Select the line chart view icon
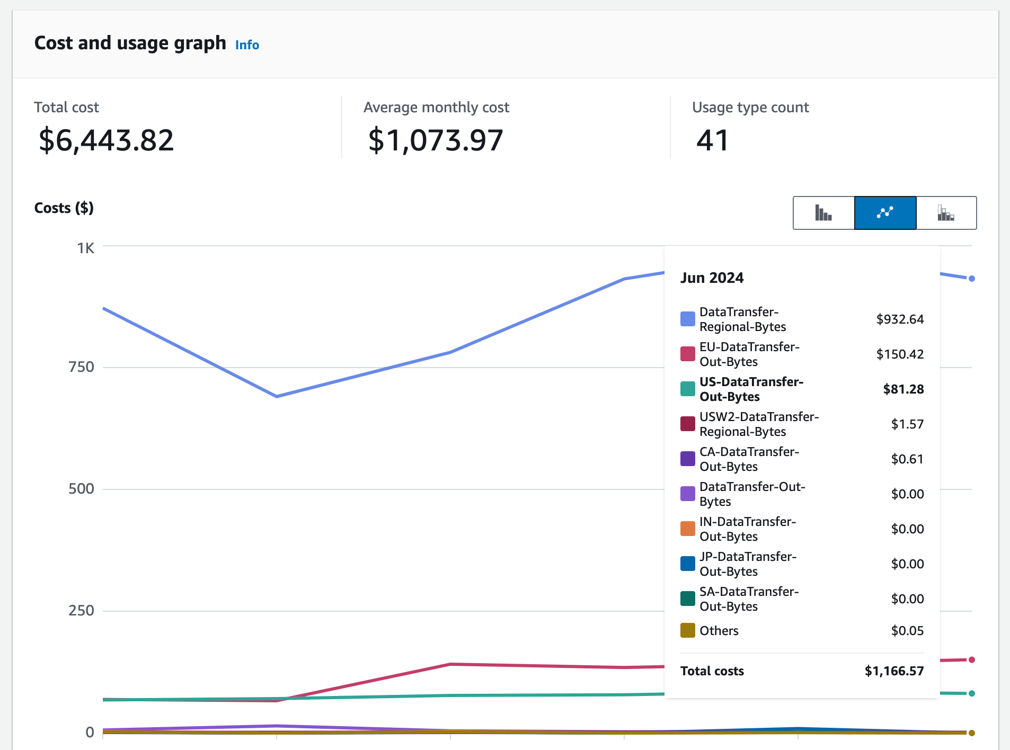The height and width of the screenshot is (750, 1010). tap(885, 213)
